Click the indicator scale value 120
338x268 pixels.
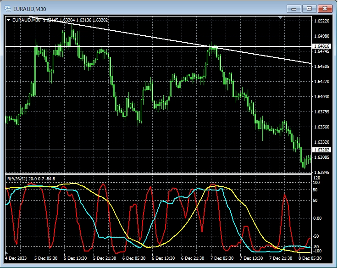click(x=316, y=178)
